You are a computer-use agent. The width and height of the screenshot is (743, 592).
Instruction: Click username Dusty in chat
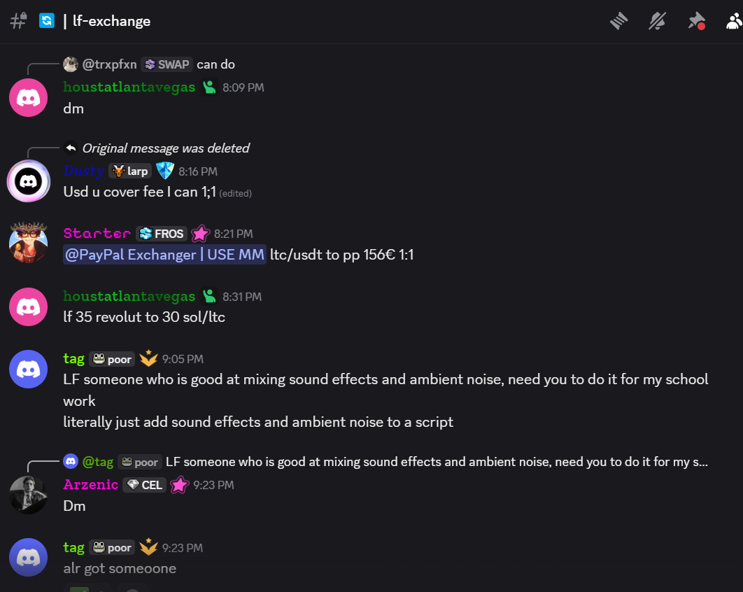point(83,171)
